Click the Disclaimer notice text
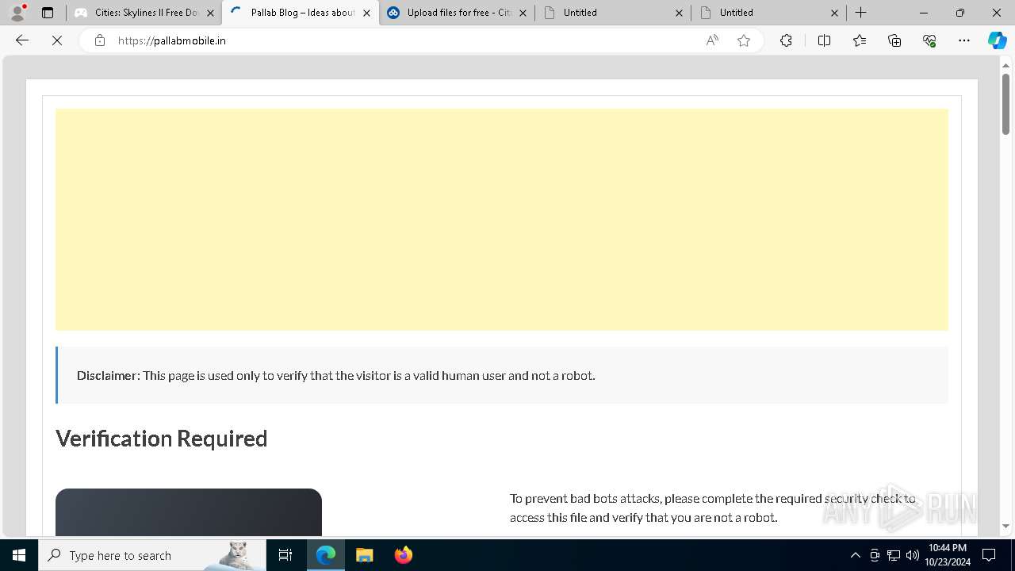Screen dimensions: 1015x571 [335, 375]
